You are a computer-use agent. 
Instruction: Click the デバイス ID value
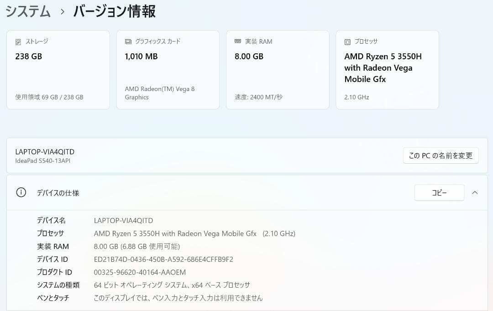(162, 259)
